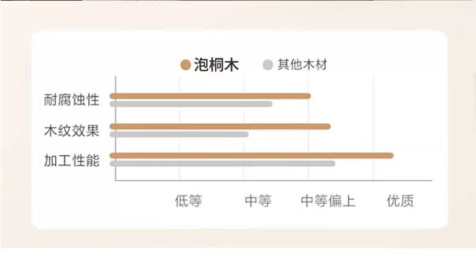Click the 加工性能 row label
This screenshot has height=262, width=476.
pyautogui.click(x=72, y=160)
